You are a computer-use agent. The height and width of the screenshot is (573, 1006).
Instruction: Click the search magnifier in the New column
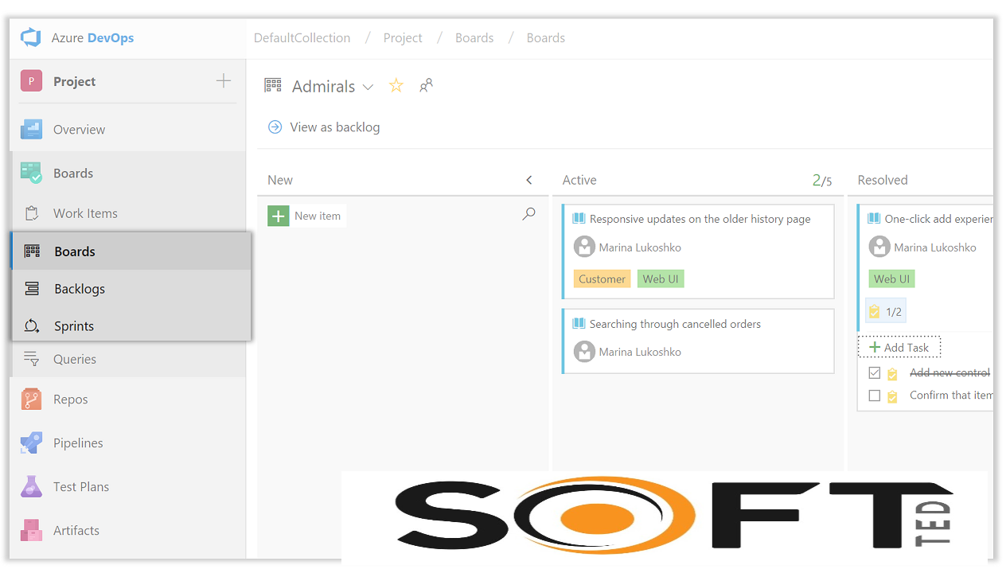528,214
